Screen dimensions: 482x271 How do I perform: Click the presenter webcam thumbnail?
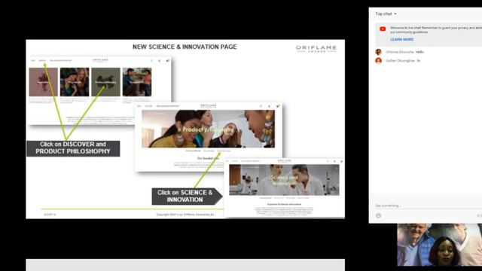tap(439, 245)
